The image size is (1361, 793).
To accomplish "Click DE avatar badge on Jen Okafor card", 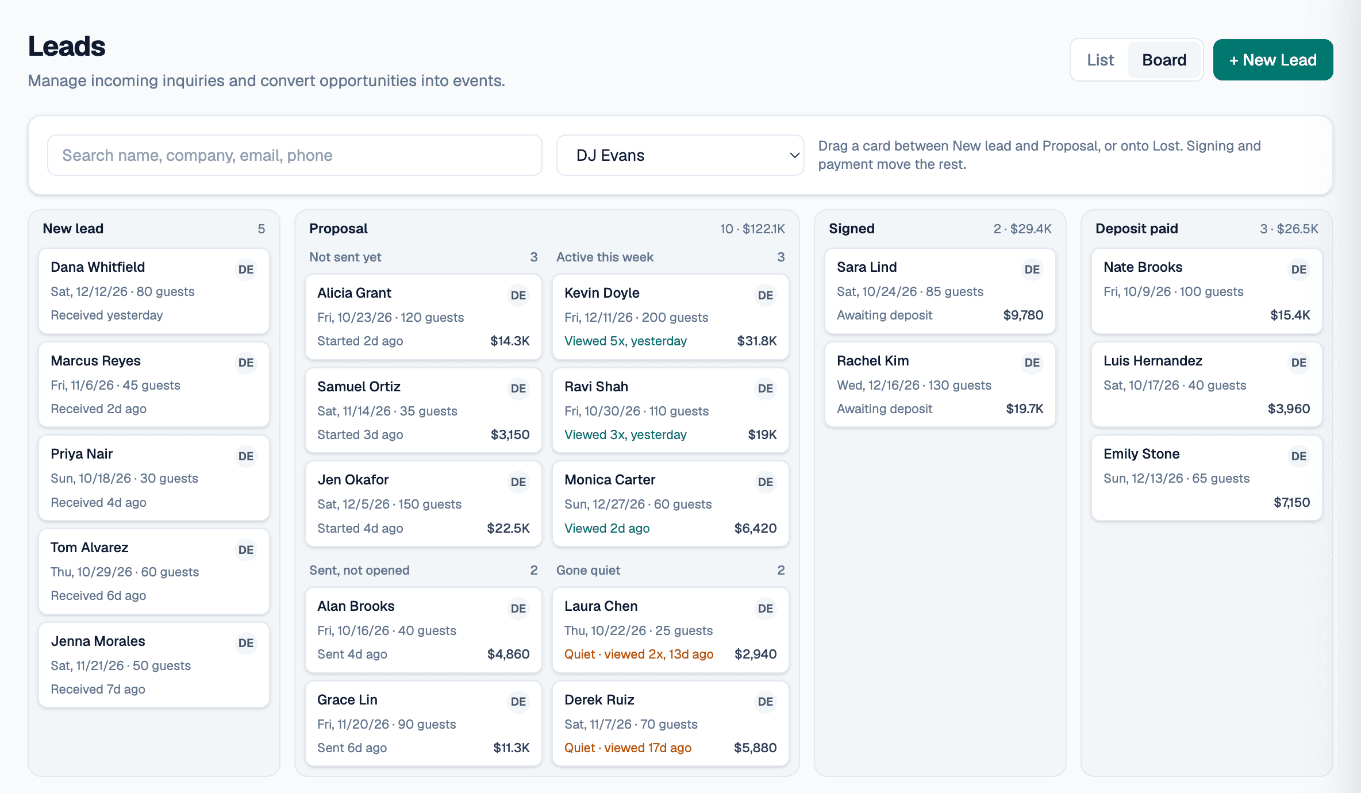I will [x=518, y=482].
